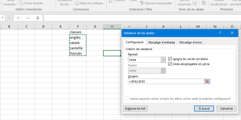Image resolution: width=241 pixels, height=120 pixels.
Task: Open the name box dropdown arrow
Action: coord(3,18)
